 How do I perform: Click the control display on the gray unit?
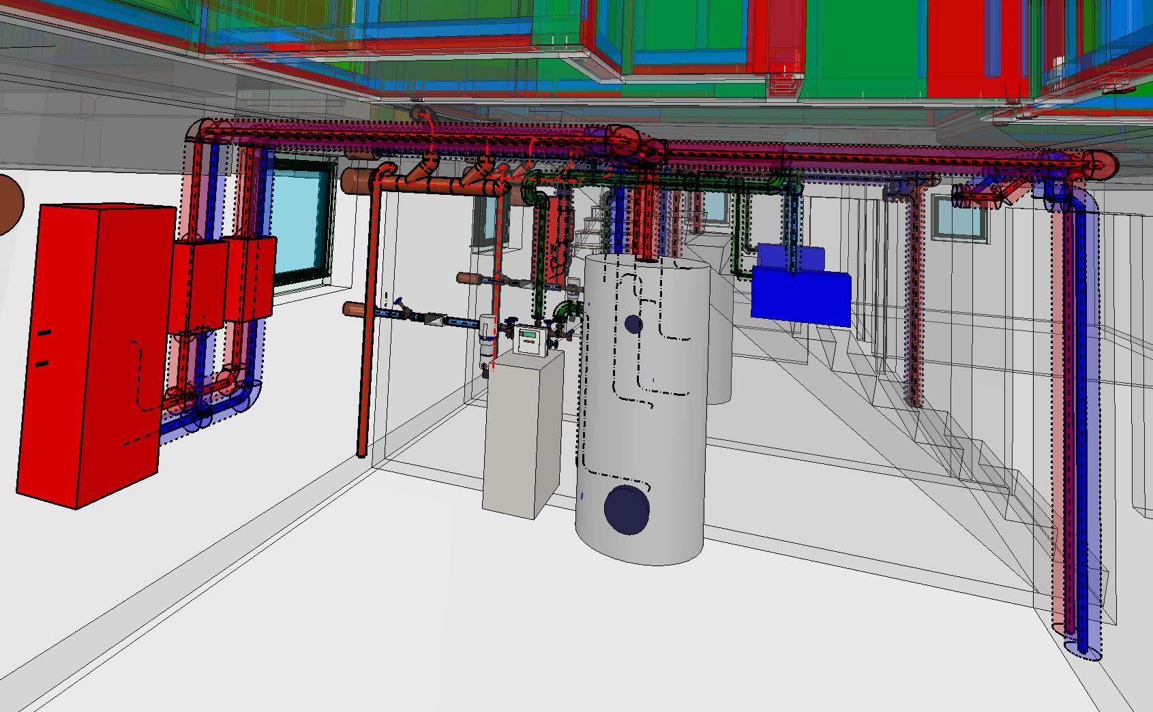click(x=530, y=339)
